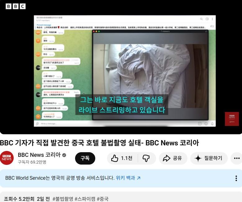
Task: Click the BBC News 코리아 channel name
Action: point(39,155)
